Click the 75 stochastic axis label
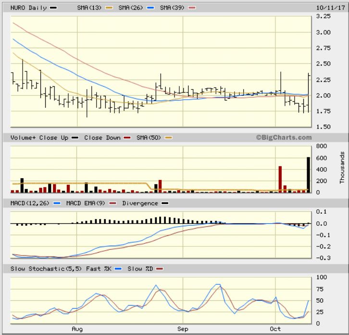Image resolution: width=349 pixels, height=335 pixels. (x=320, y=290)
